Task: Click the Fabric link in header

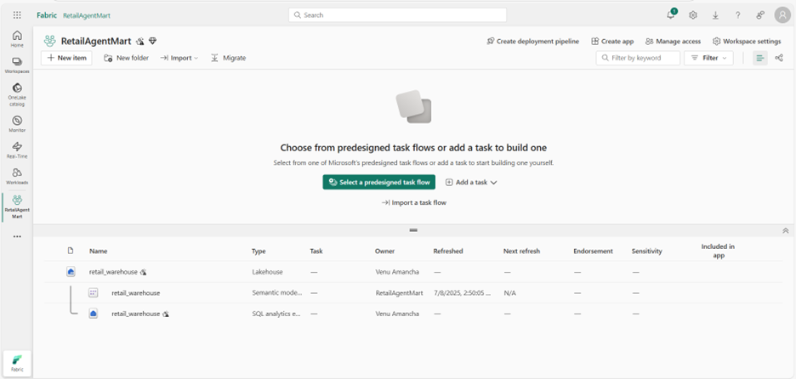Action: (45, 15)
